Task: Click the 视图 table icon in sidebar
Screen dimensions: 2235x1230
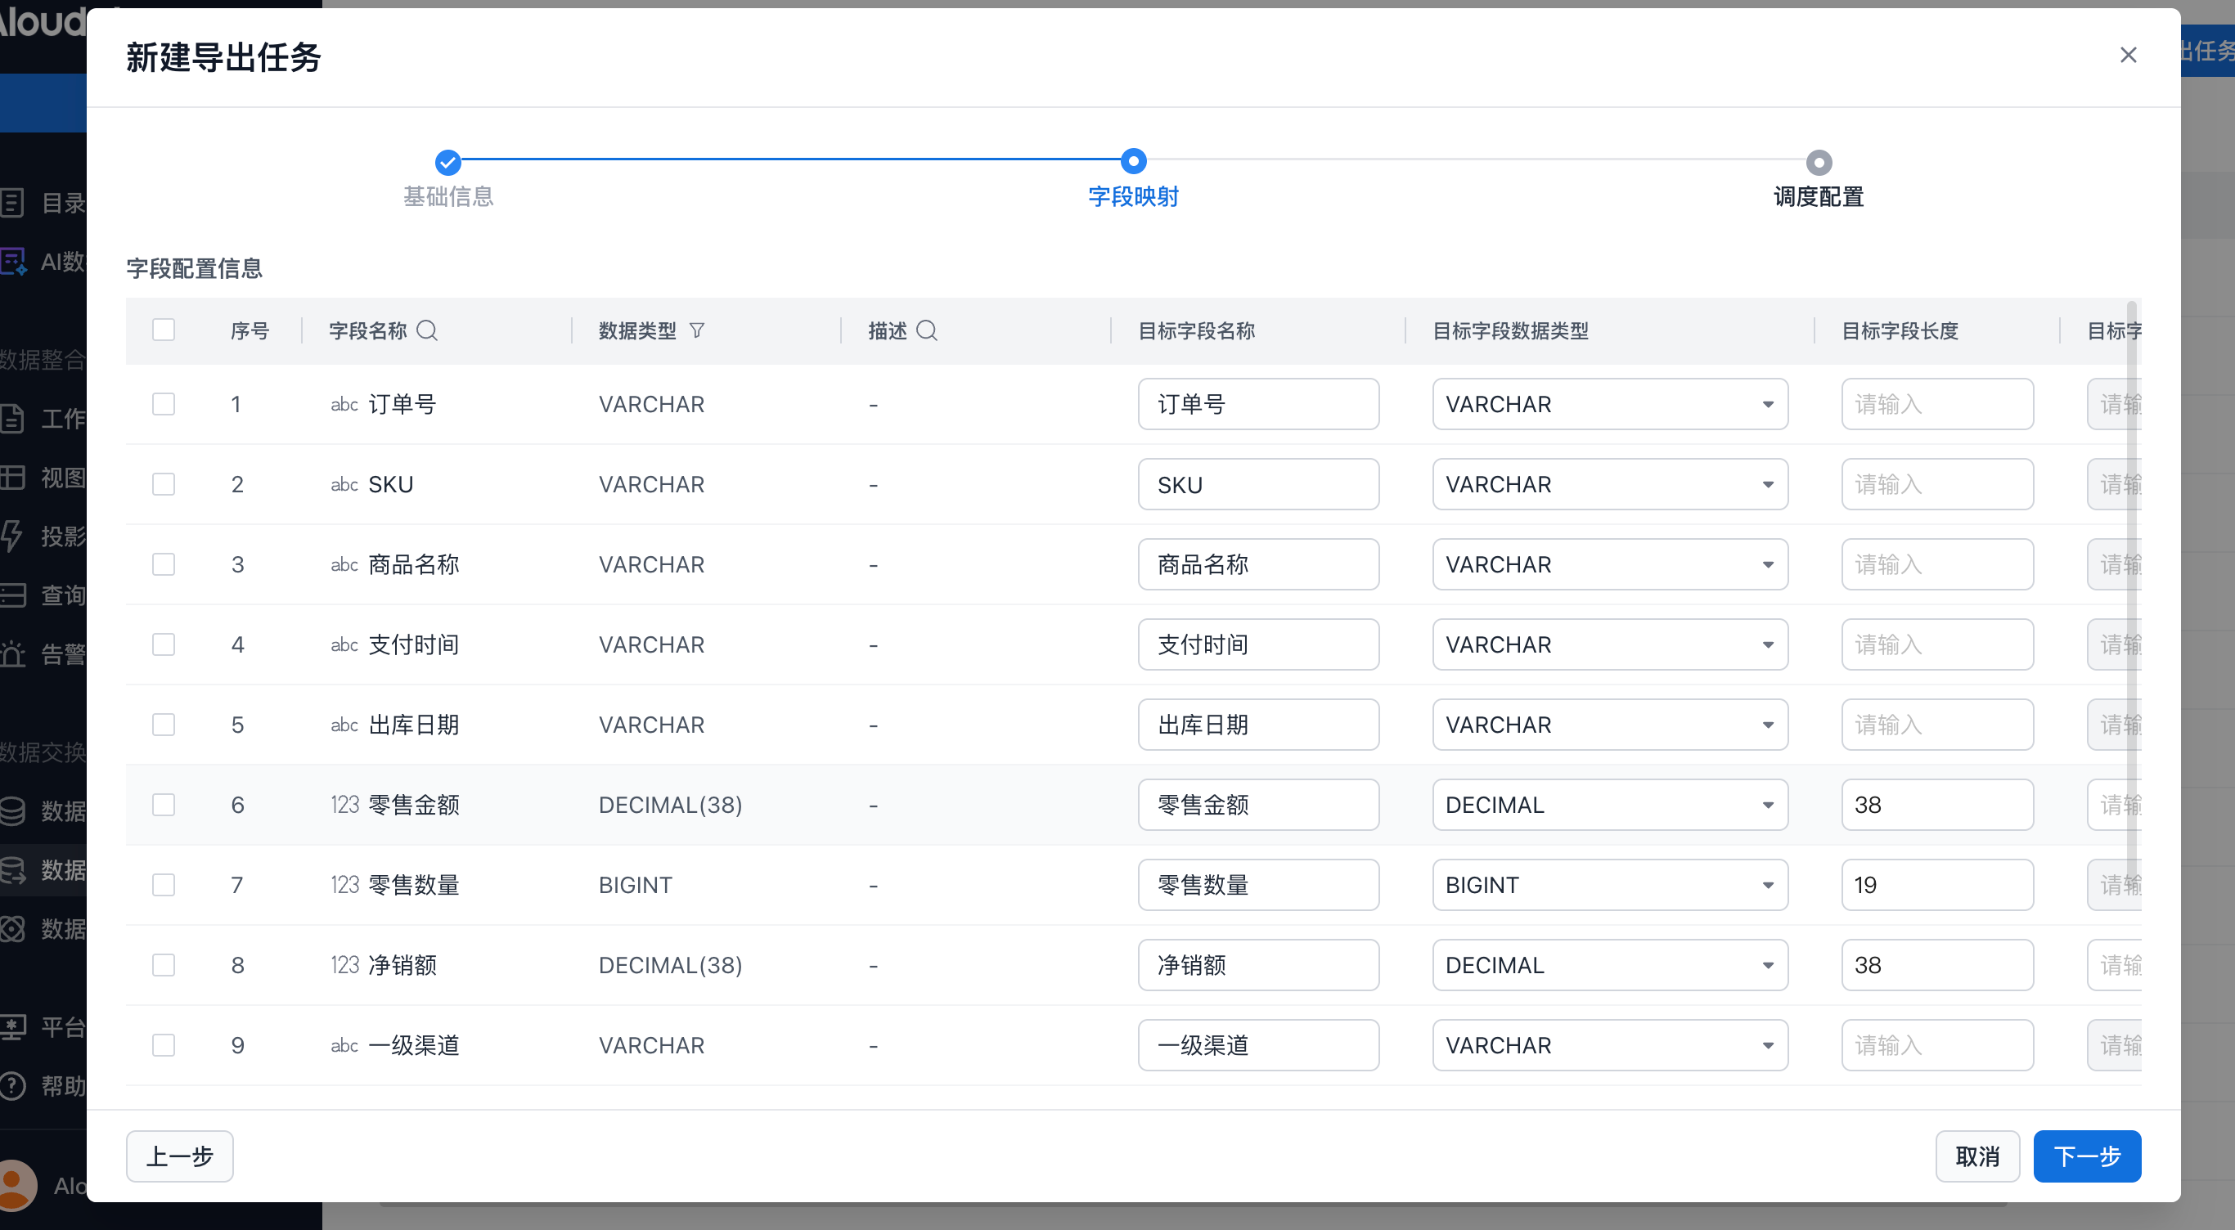Action: 12,477
